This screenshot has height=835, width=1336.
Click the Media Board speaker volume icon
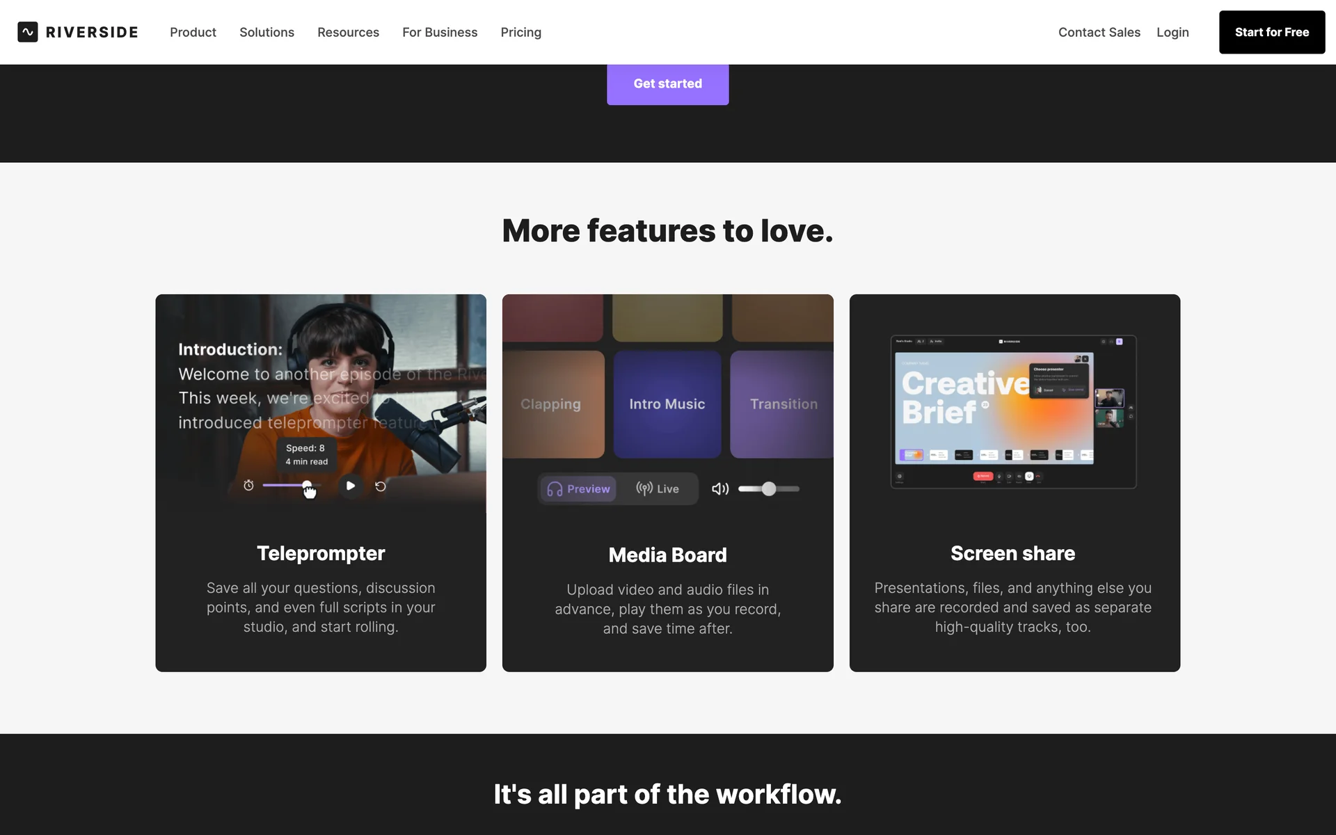tap(720, 489)
